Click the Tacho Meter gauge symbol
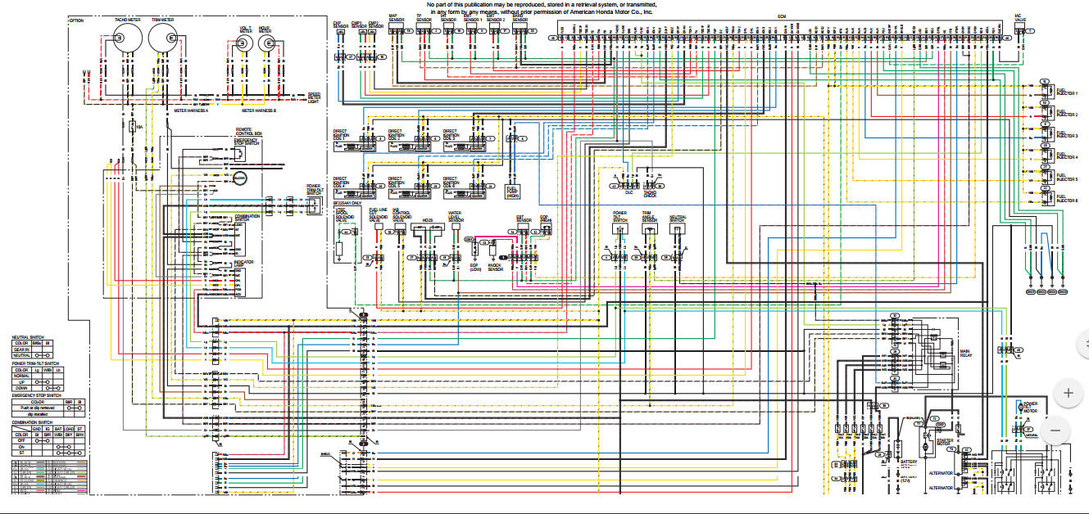Image resolution: width=1089 pixels, height=514 pixels. coord(126,37)
